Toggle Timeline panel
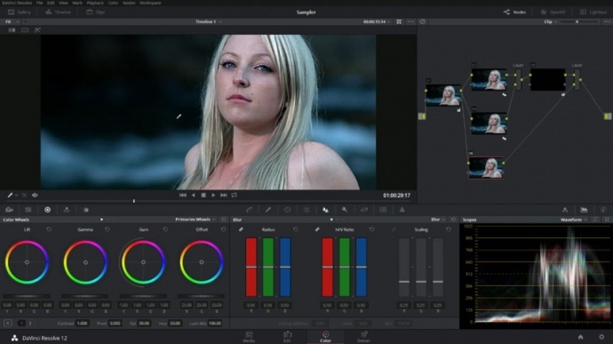Screen dimensions: 613x344 pos(58,12)
